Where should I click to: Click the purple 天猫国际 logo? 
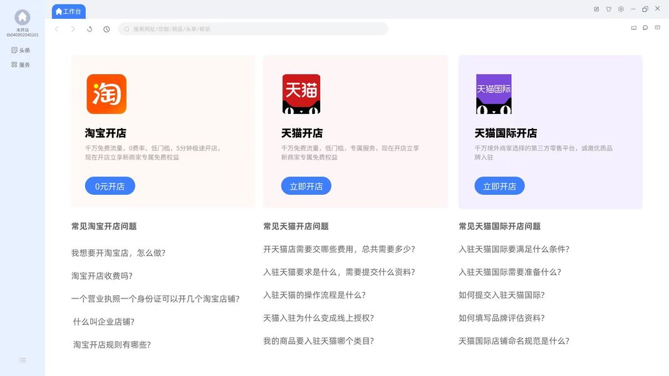point(494,94)
